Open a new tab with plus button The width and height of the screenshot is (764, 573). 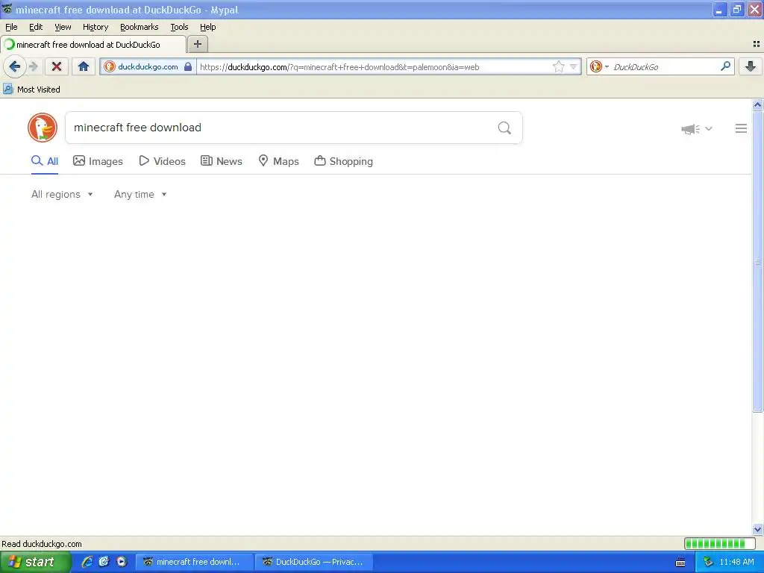(197, 44)
